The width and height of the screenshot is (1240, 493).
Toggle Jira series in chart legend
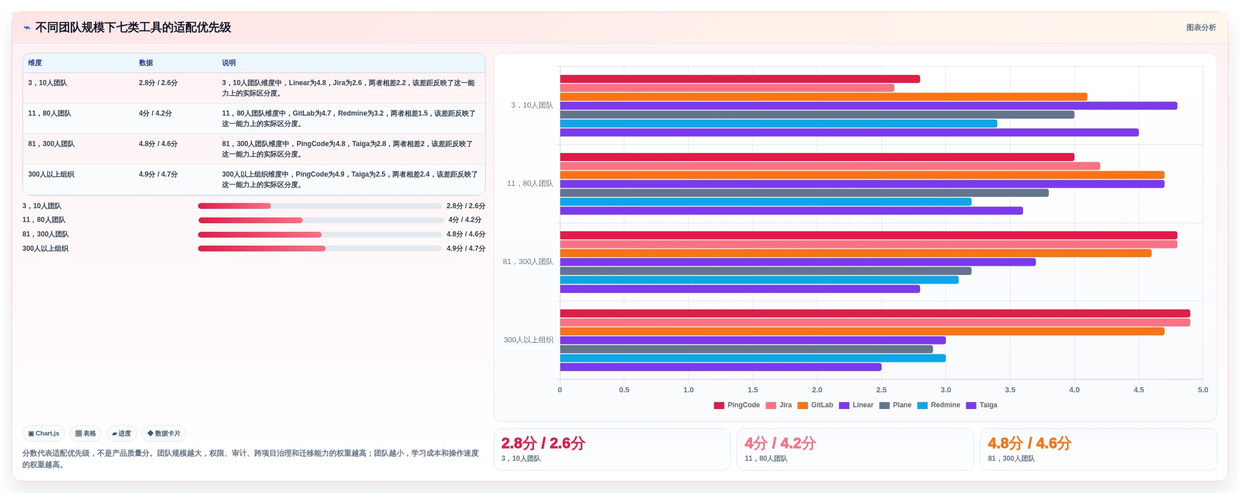779,405
